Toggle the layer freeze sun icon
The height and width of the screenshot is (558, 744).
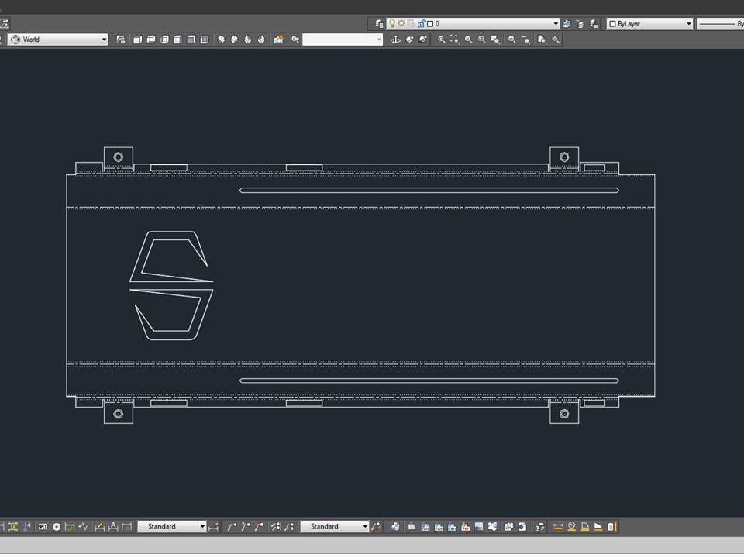point(401,24)
